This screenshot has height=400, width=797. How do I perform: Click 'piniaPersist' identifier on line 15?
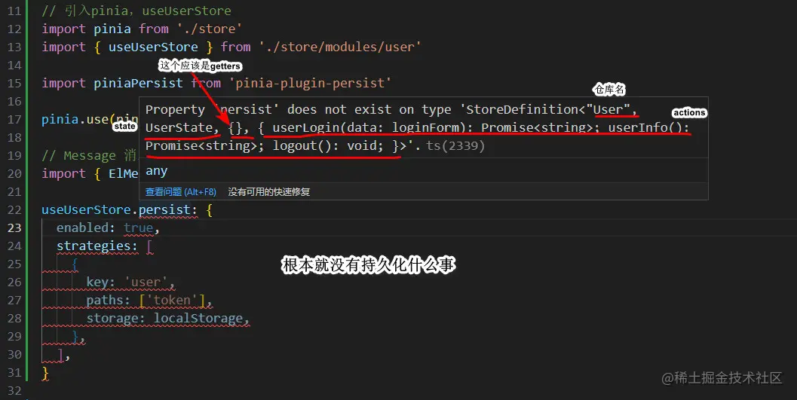point(138,84)
